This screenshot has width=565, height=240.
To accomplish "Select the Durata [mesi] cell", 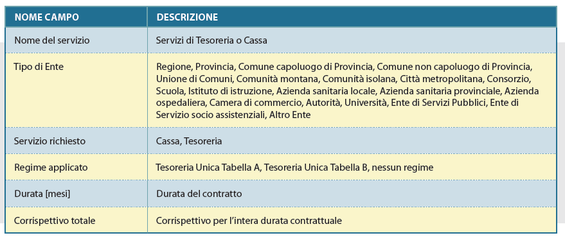I will (x=76, y=194).
